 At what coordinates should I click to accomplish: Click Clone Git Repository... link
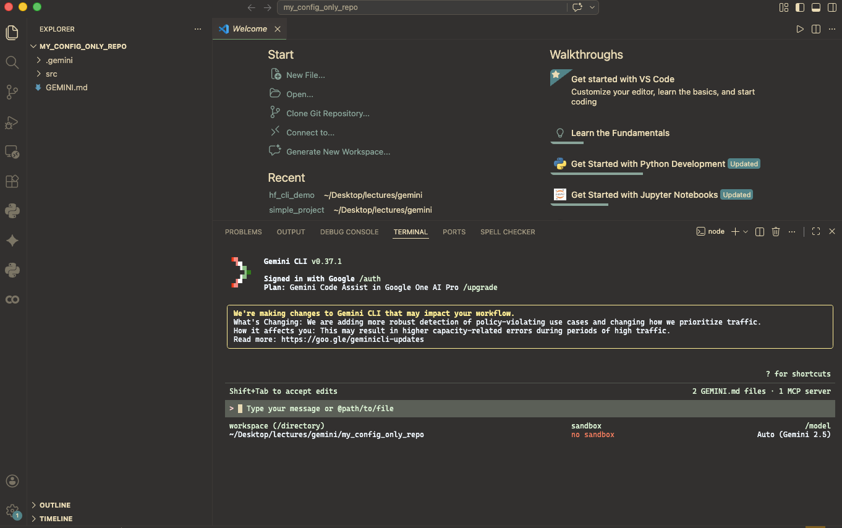point(320,113)
